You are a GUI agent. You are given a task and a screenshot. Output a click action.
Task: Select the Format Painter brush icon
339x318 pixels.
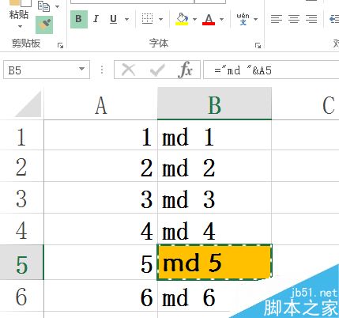click(x=44, y=25)
